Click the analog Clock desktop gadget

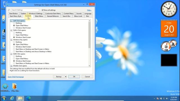coord(169,9)
